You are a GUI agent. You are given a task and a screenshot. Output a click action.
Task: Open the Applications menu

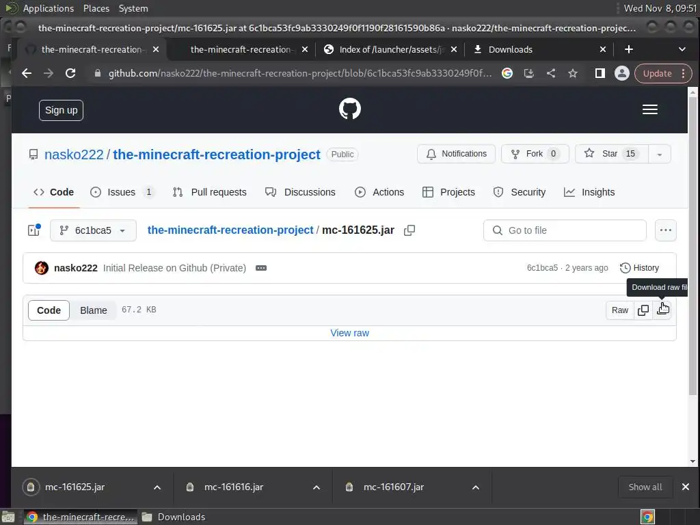[x=49, y=8]
